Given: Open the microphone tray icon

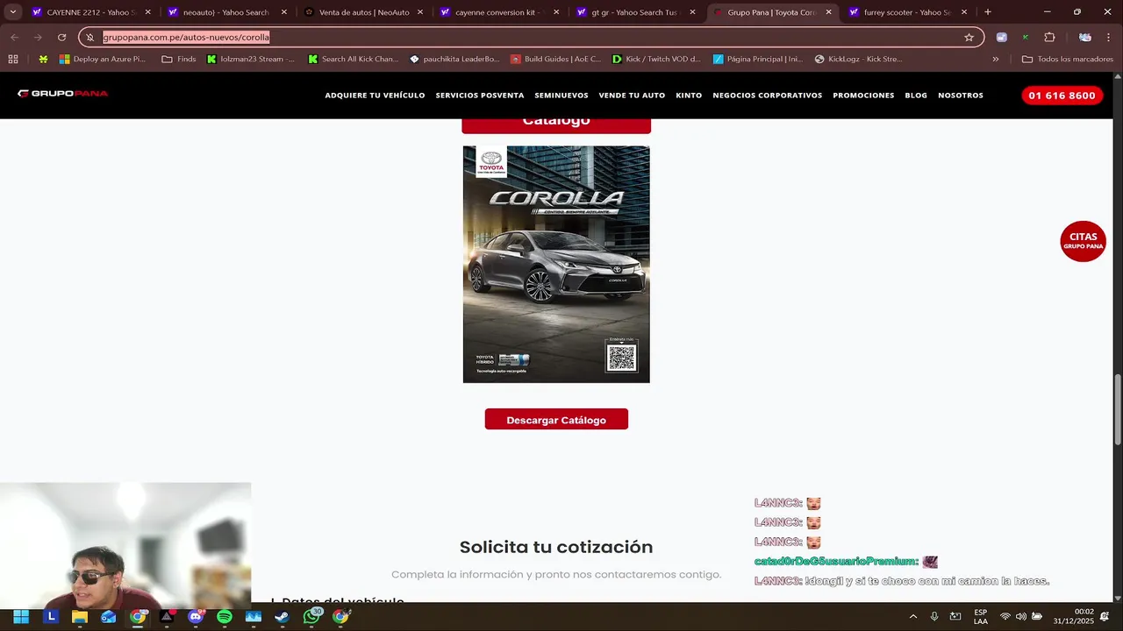Looking at the screenshot, I should click(934, 617).
